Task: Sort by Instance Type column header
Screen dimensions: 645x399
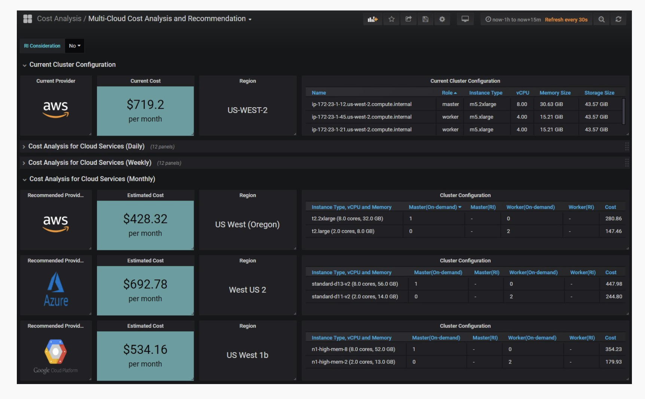Action: pyautogui.click(x=486, y=93)
